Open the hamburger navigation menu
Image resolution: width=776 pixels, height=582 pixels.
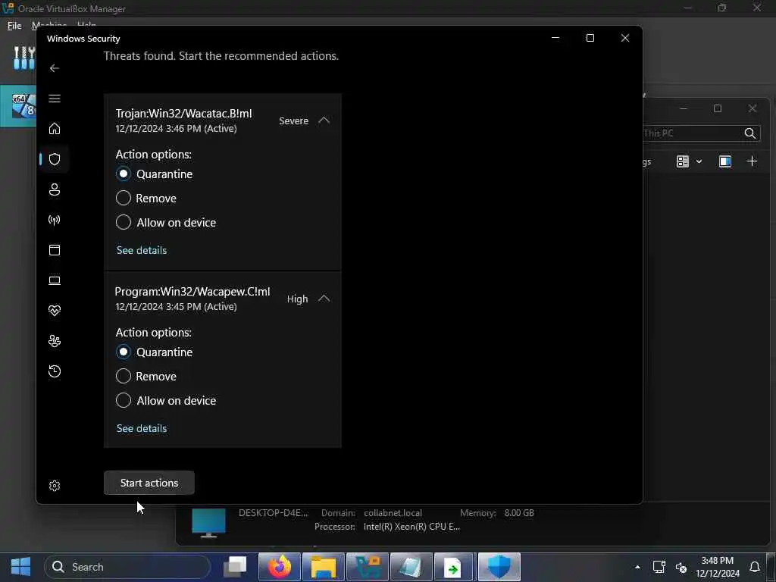click(55, 99)
